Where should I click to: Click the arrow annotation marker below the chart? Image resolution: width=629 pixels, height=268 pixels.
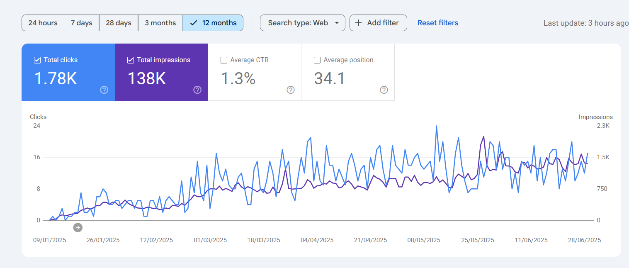pyautogui.click(x=78, y=227)
